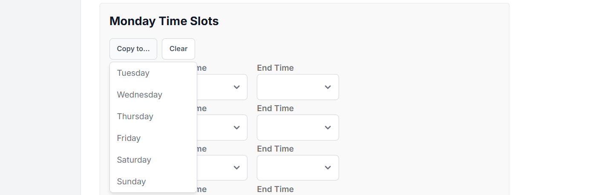The width and height of the screenshot is (595, 195).
Task: Click the truncated 'me' label above first time dropdown
Action: [202, 68]
